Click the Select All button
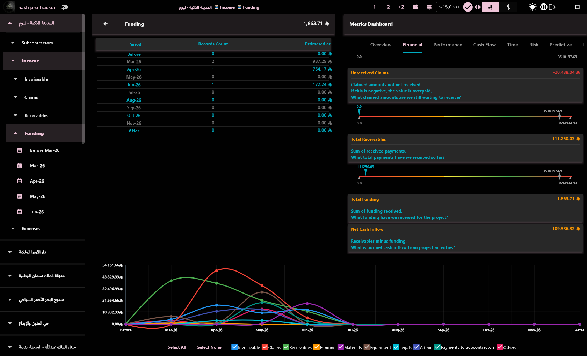 pos(177,347)
